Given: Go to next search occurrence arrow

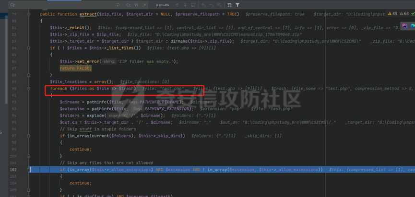Looking at the screenshot, I should (186, 5).
